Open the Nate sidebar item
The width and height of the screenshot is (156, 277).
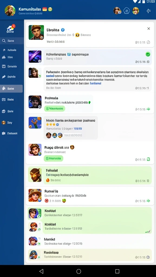(x=8, y=100)
